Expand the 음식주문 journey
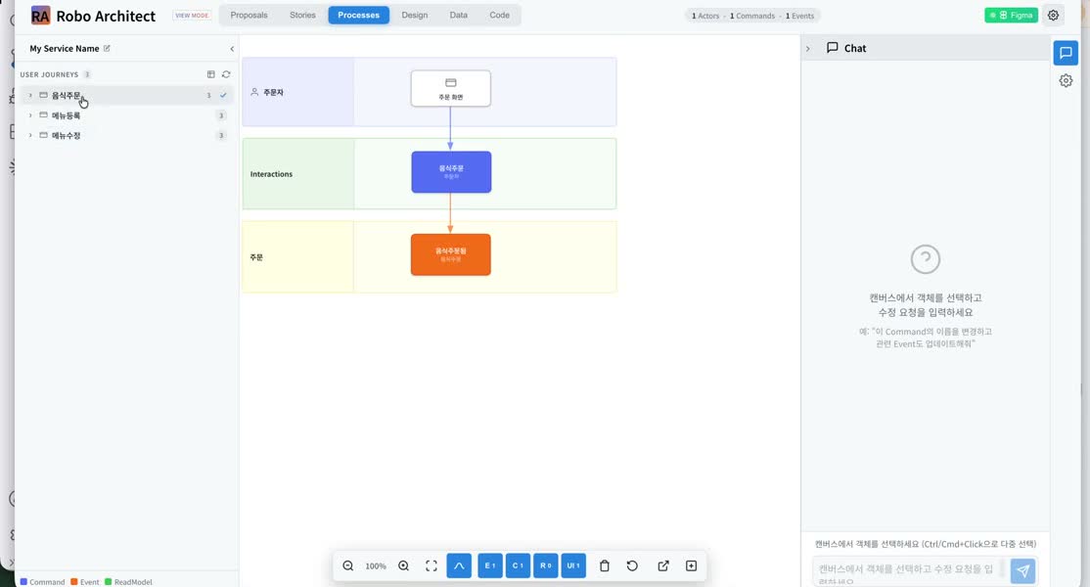This screenshot has height=587, width=1090. 30,95
